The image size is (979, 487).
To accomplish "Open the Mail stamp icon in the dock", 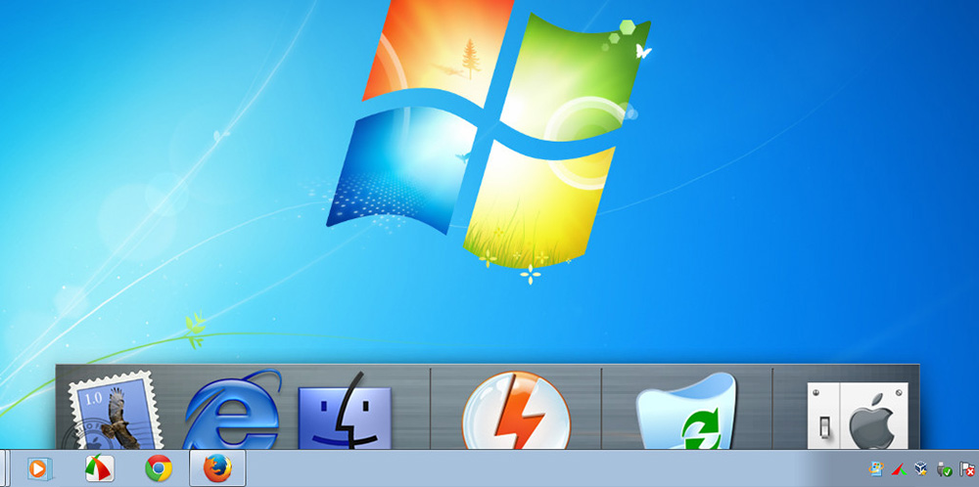I will point(115,411).
